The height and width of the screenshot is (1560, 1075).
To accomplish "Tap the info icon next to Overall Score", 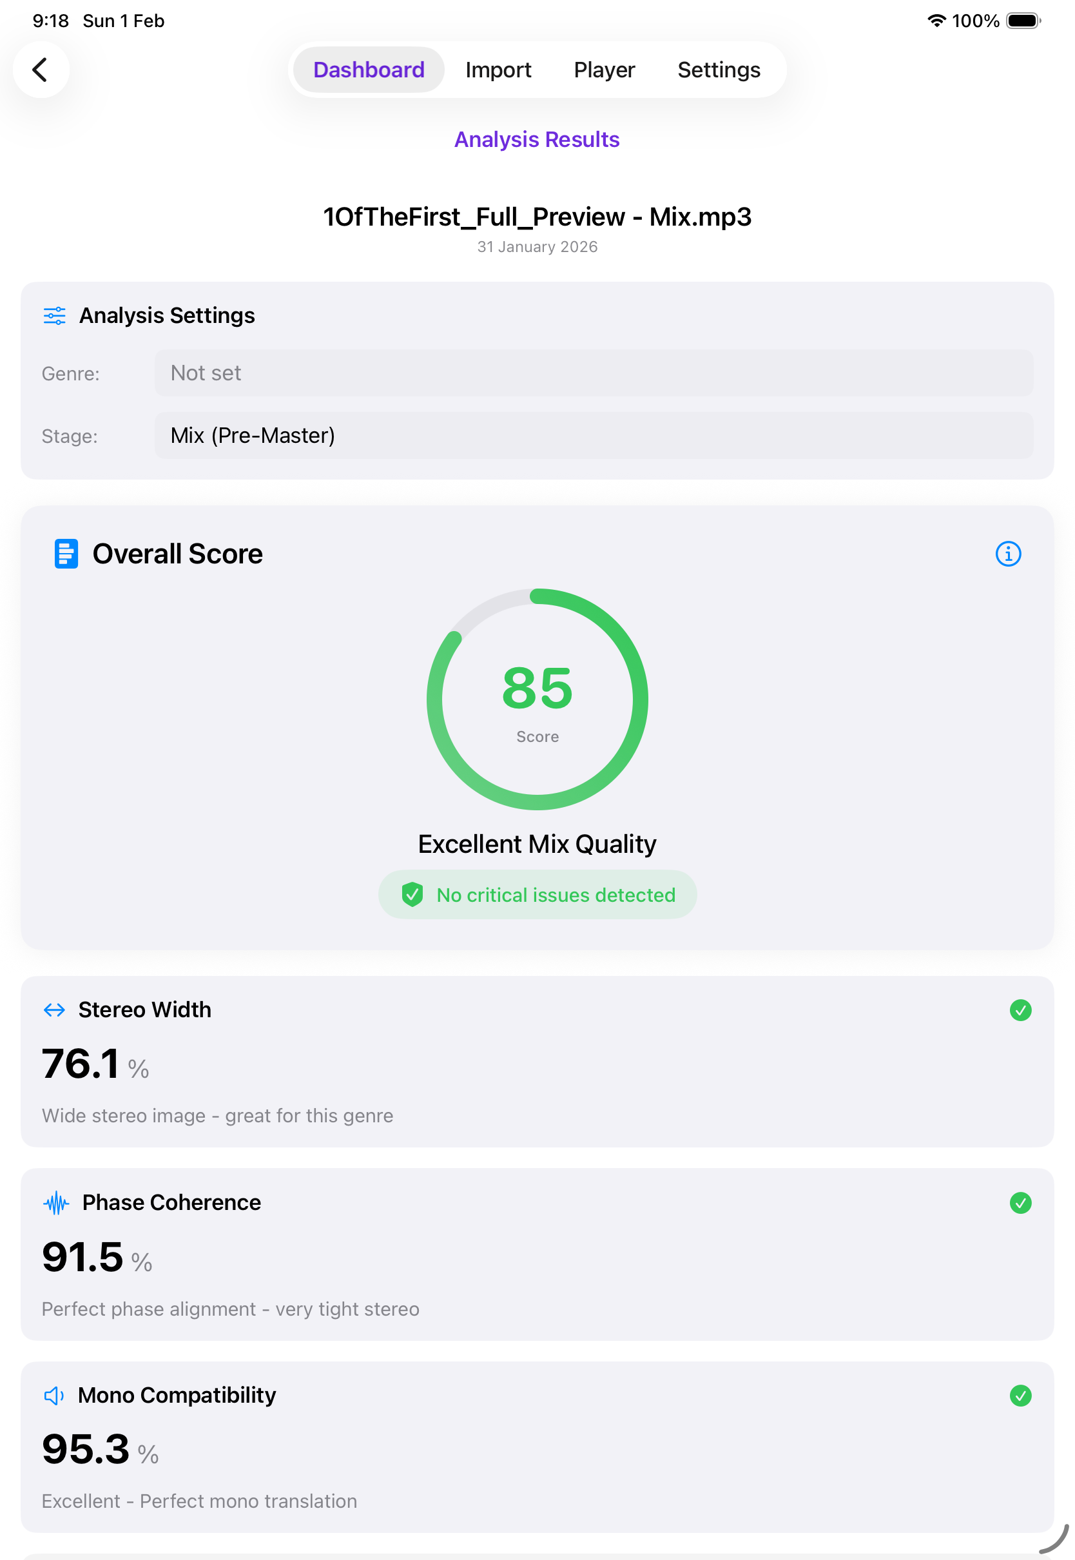I will [x=1009, y=554].
